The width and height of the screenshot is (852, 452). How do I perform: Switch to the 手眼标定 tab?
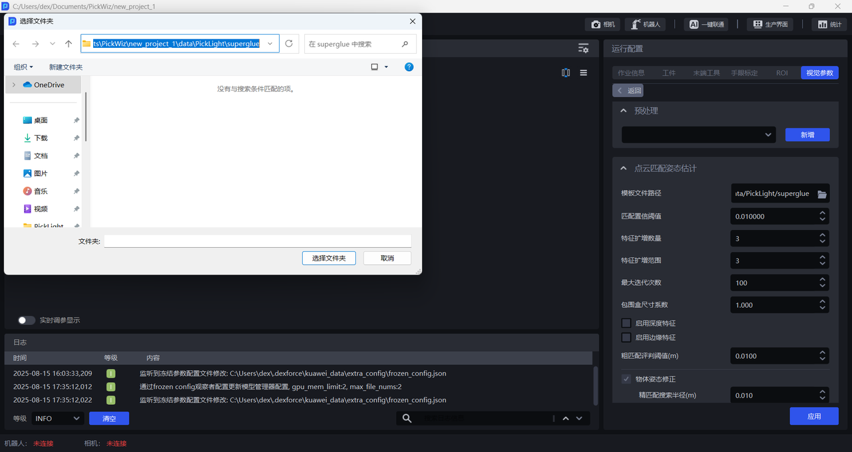coord(744,73)
